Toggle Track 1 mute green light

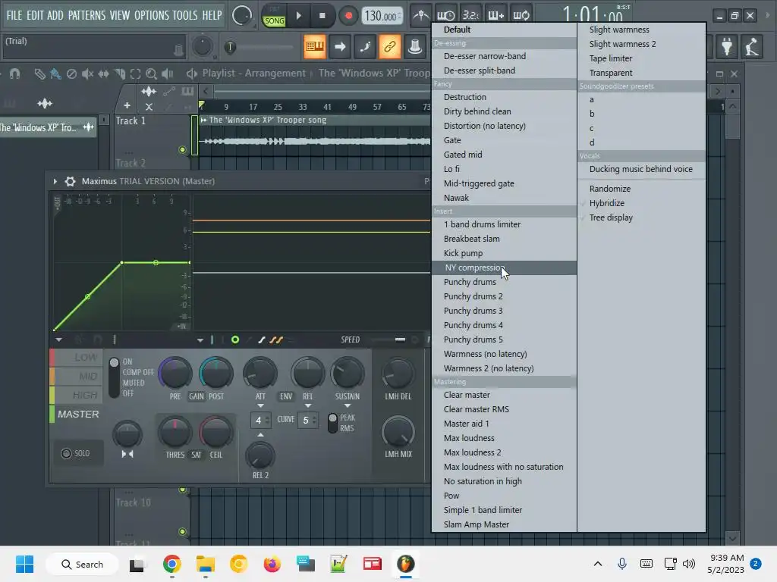click(182, 149)
